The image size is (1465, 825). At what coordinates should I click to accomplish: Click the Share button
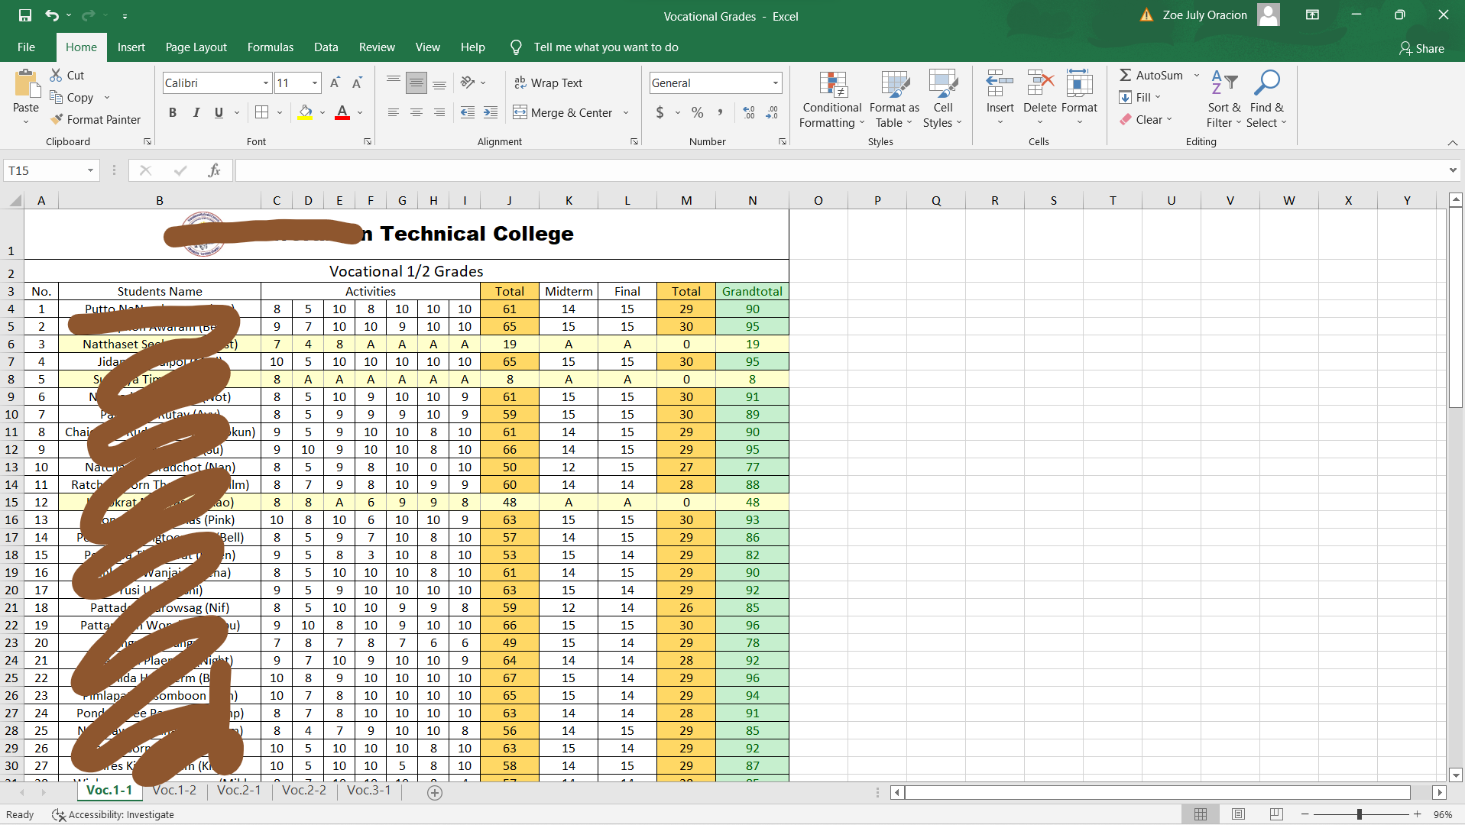[x=1421, y=48]
